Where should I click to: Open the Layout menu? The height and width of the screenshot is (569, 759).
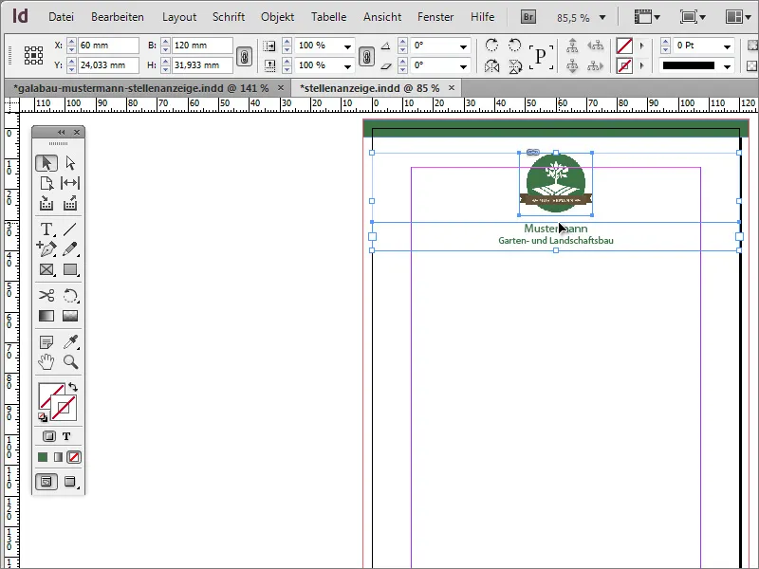tap(179, 17)
